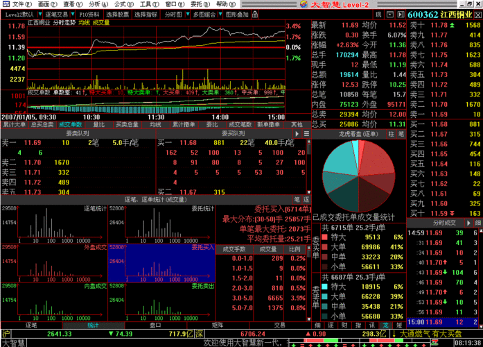483x347 pixels.
Task: Click the 大单 buy order color swatch
Action: coord(325,247)
